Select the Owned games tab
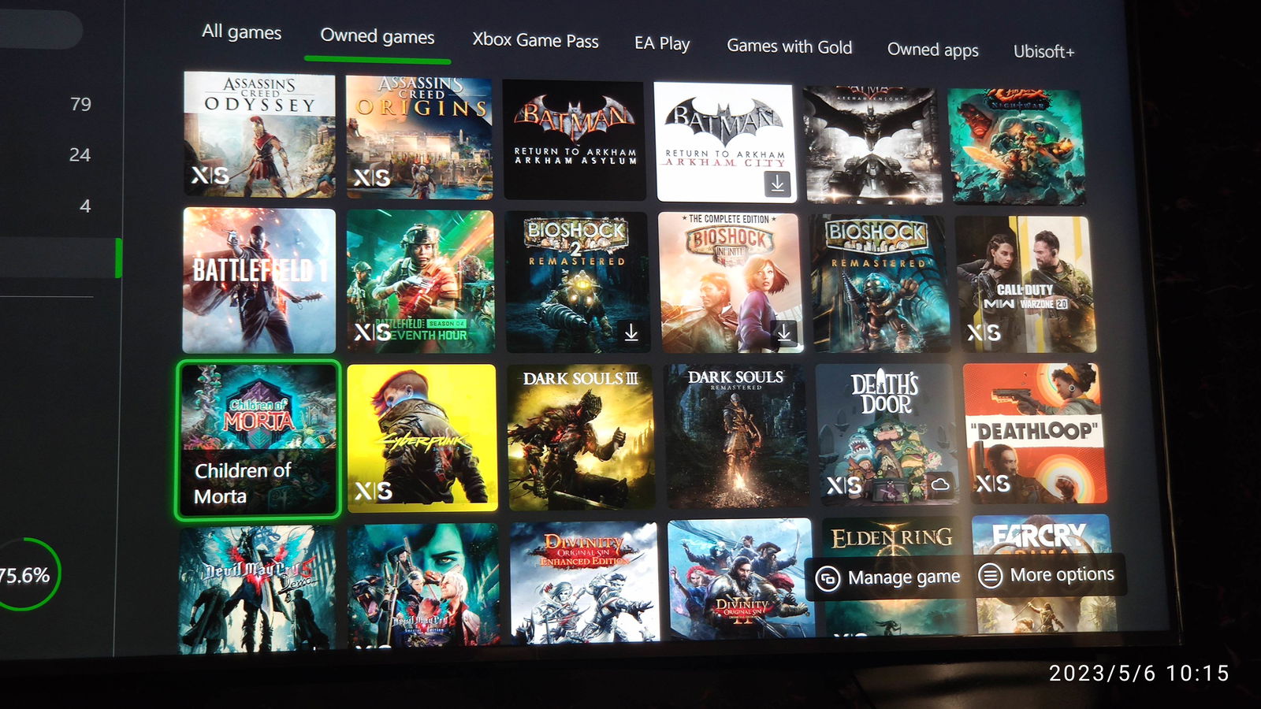This screenshot has height=709, width=1261. (x=377, y=36)
